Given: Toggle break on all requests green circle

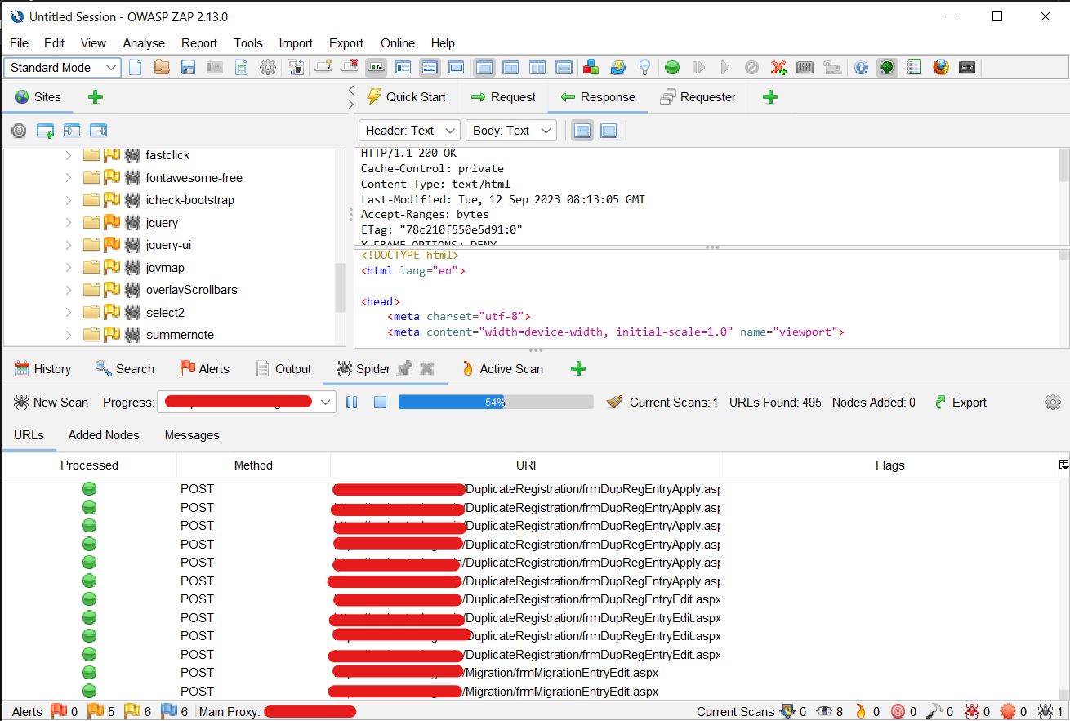Looking at the screenshot, I should (671, 68).
